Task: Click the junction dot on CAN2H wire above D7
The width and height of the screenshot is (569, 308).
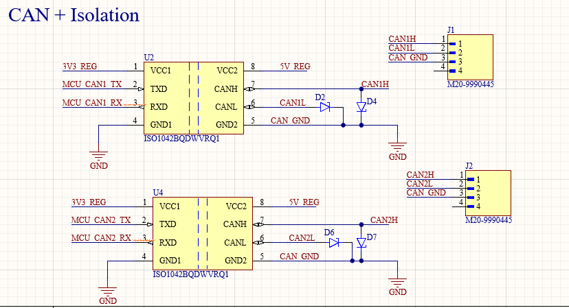Action: pos(361,225)
